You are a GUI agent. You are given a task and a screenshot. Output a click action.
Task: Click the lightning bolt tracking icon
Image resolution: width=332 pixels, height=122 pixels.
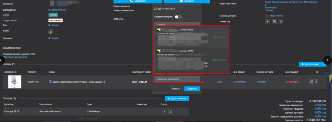pos(281,22)
